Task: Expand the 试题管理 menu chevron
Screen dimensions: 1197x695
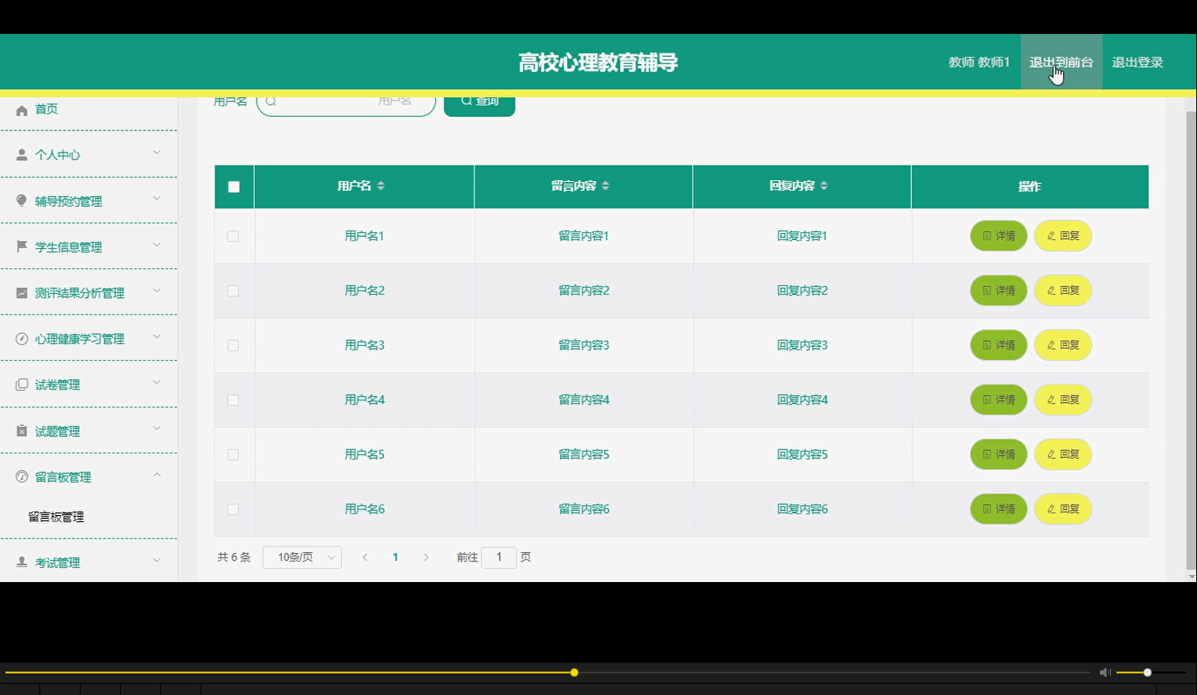Action: coord(156,428)
